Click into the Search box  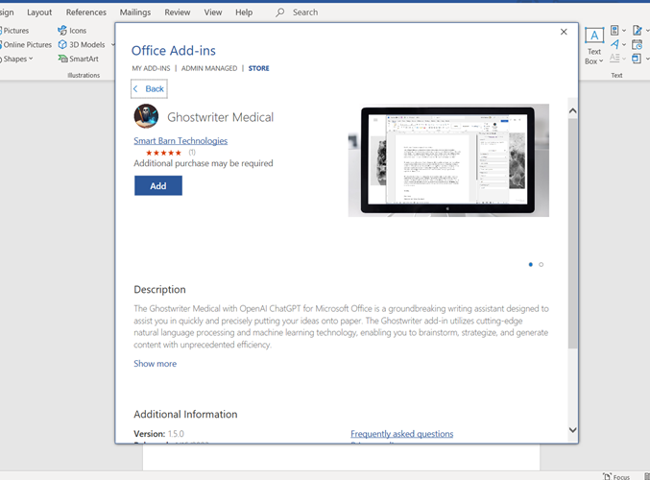click(x=305, y=12)
